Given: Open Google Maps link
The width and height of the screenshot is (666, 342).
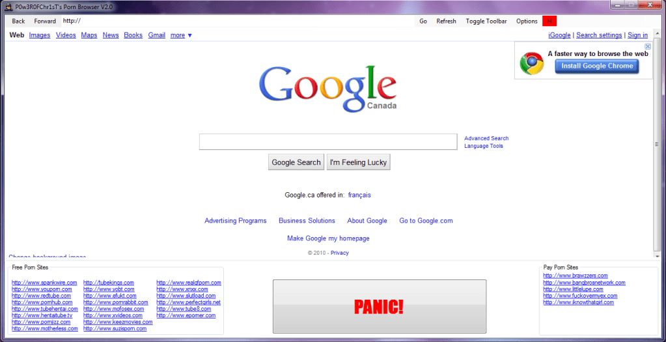Looking at the screenshot, I should (89, 35).
